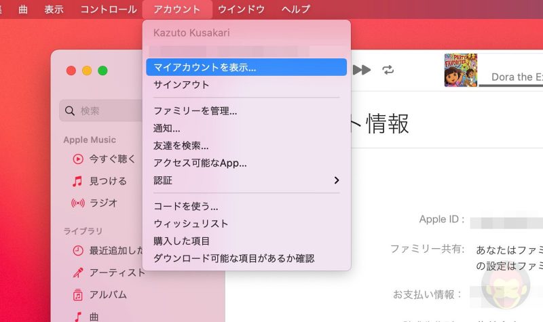Click the search magnifier icon
The width and height of the screenshot is (543, 322).
coord(70,111)
